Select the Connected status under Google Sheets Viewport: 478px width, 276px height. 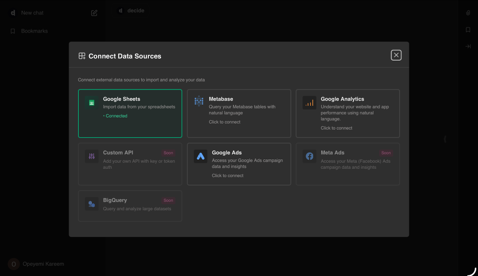pyautogui.click(x=116, y=116)
